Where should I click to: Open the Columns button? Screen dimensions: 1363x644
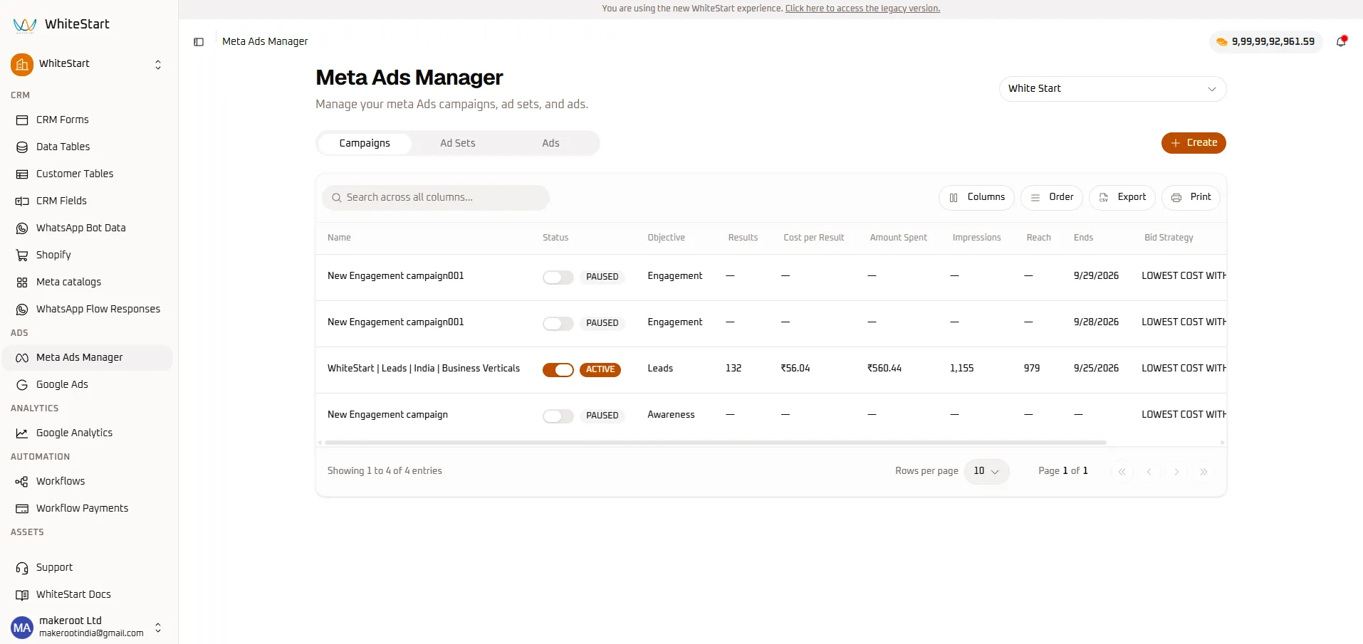pos(976,198)
